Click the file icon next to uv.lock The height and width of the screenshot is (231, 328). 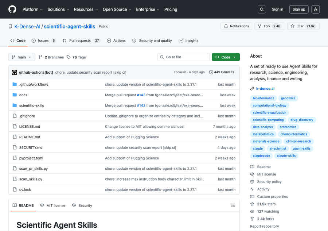pos(15,189)
